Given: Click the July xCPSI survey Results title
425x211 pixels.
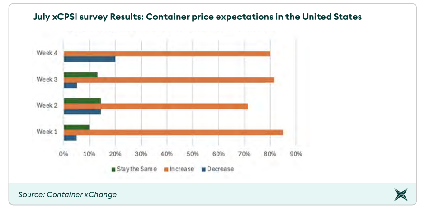Looking at the screenshot, I should click(x=197, y=17).
